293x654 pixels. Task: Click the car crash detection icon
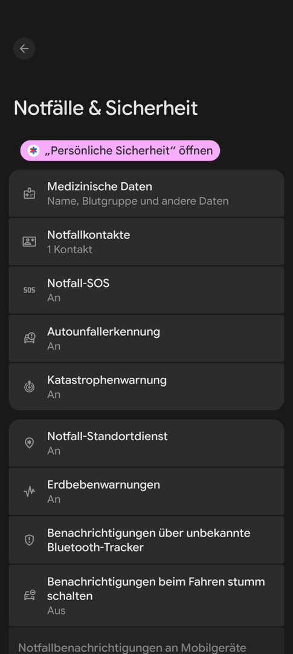(x=29, y=339)
